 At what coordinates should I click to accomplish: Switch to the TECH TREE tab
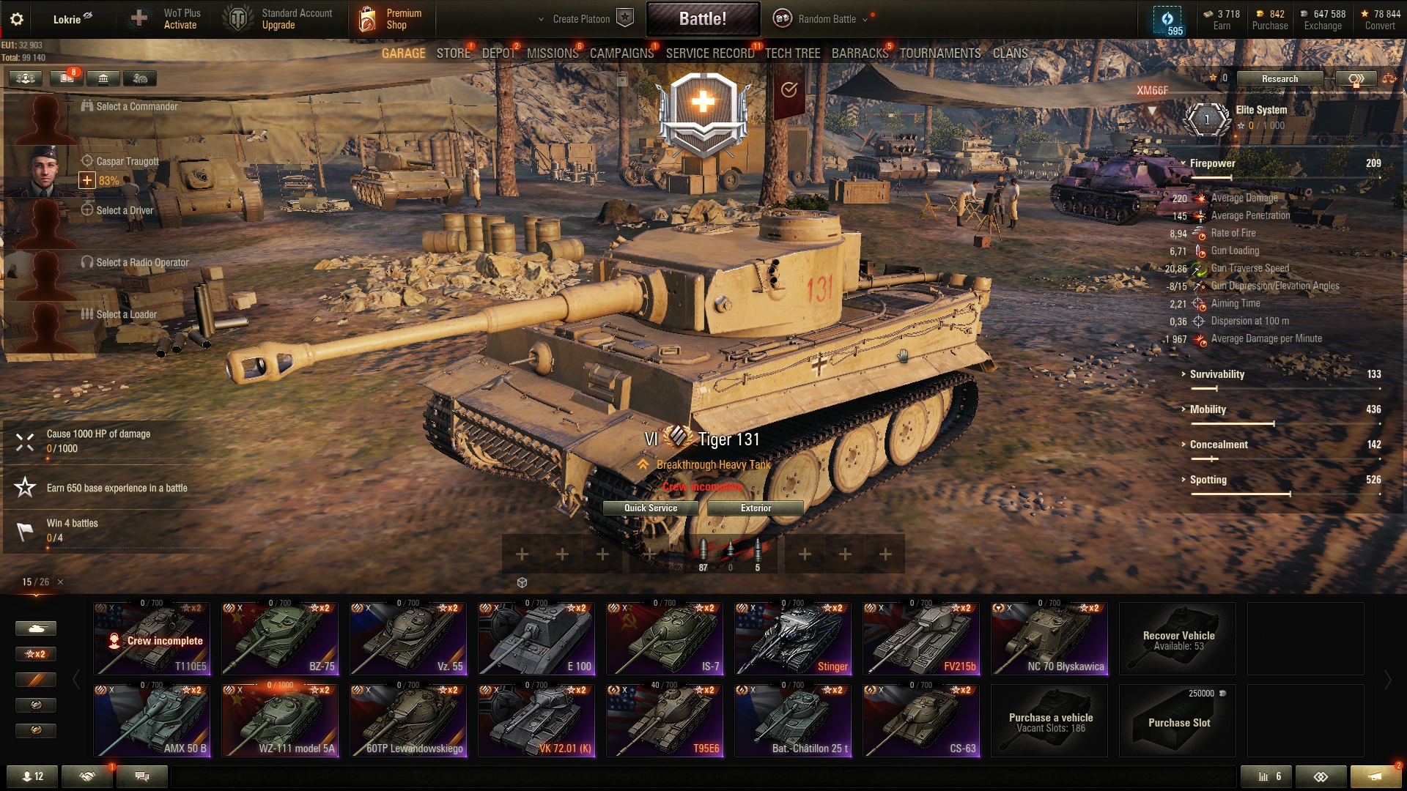(792, 53)
